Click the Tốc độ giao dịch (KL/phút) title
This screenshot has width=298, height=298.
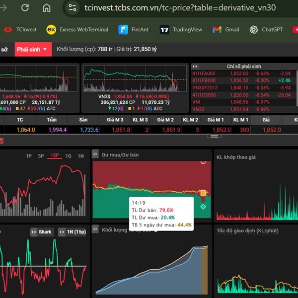248,231
